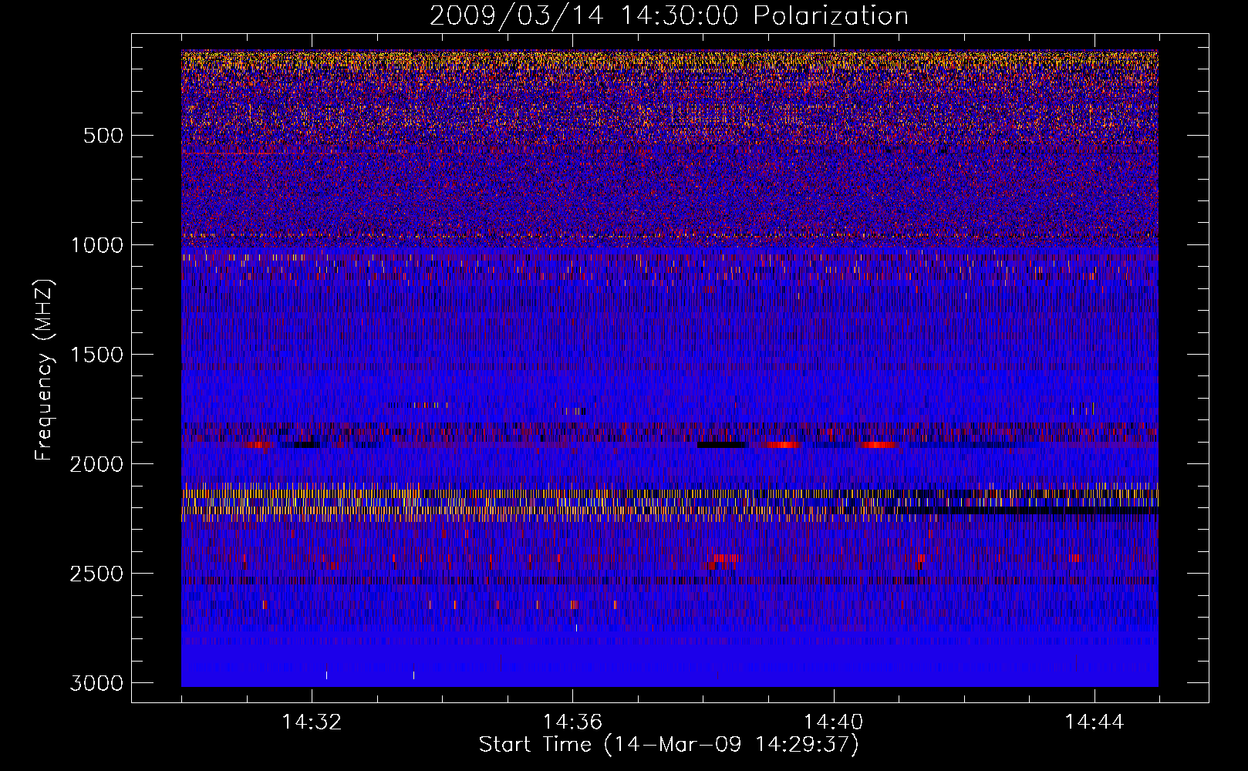Click the 2000 frequency tick label

tap(96, 464)
